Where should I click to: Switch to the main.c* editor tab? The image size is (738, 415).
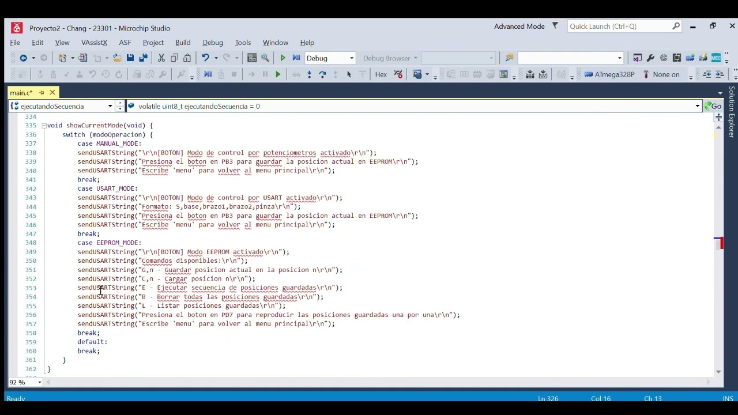click(x=21, y=92)
